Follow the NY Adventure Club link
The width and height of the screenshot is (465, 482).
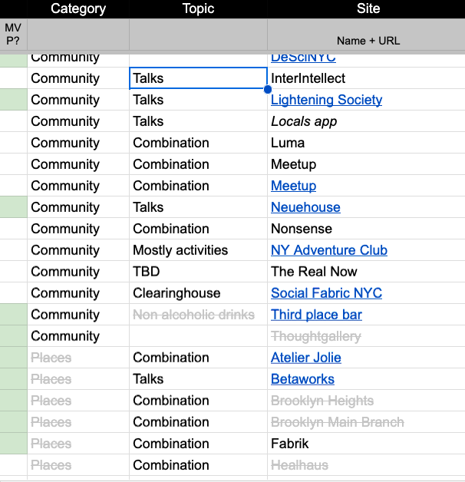328,250
